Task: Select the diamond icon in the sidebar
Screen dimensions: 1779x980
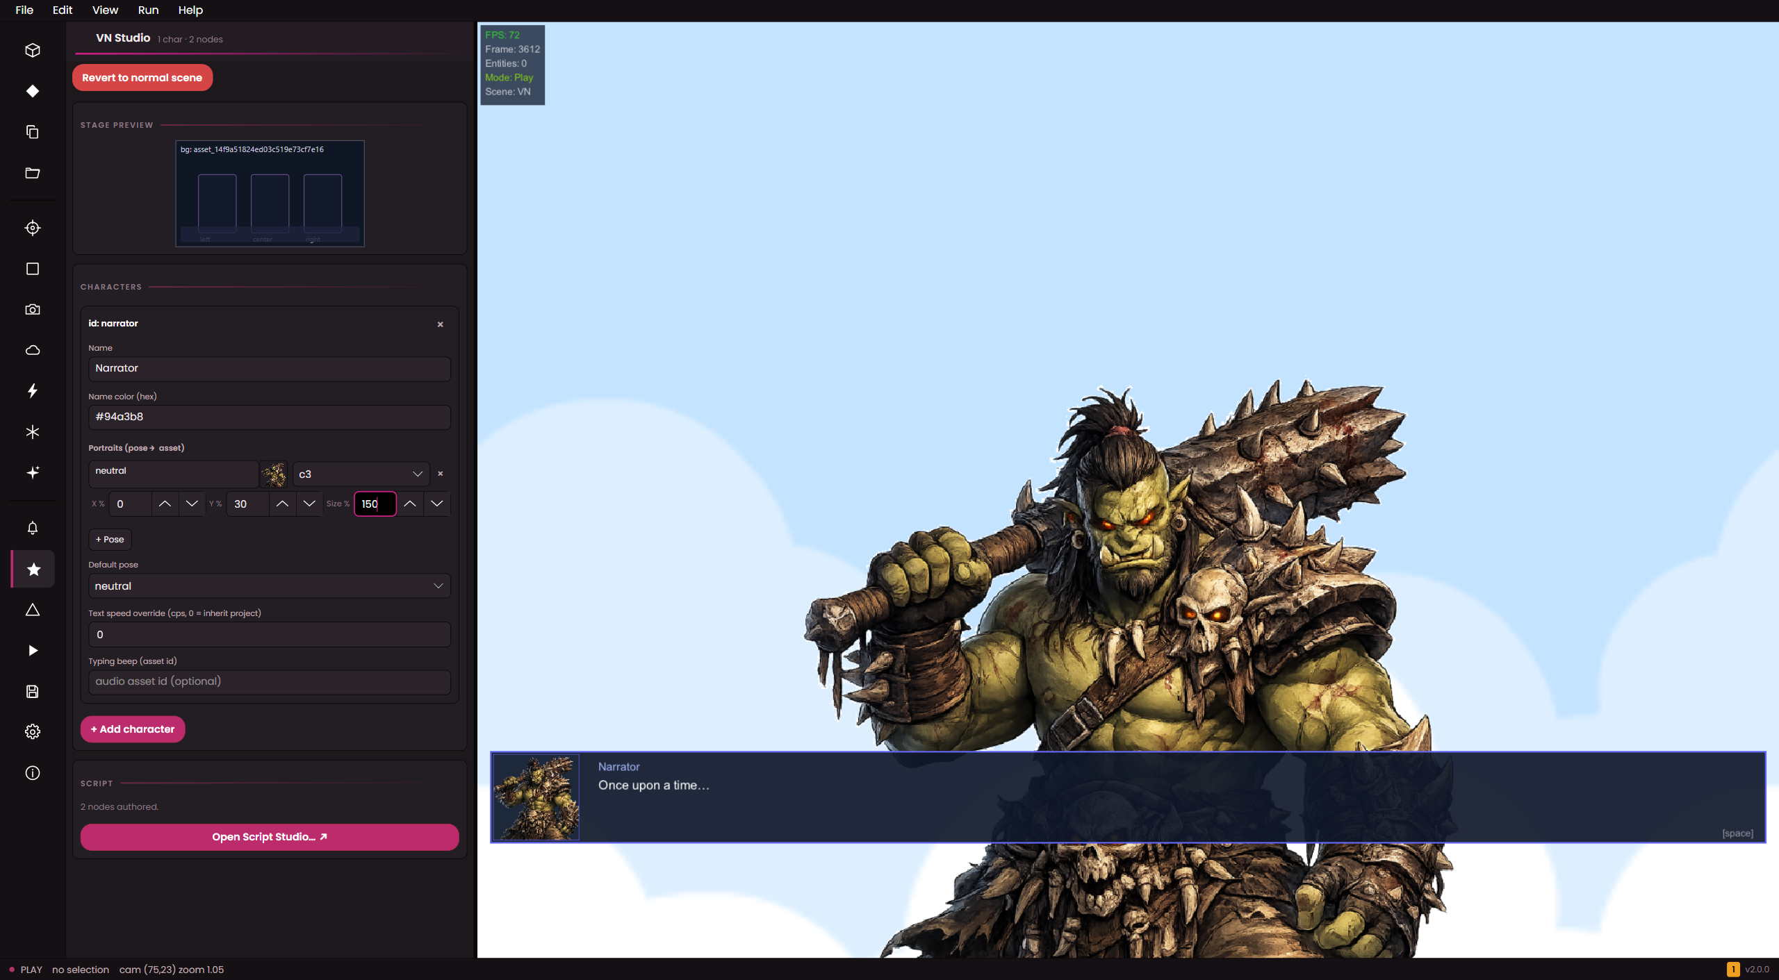Action: point(33,91)
